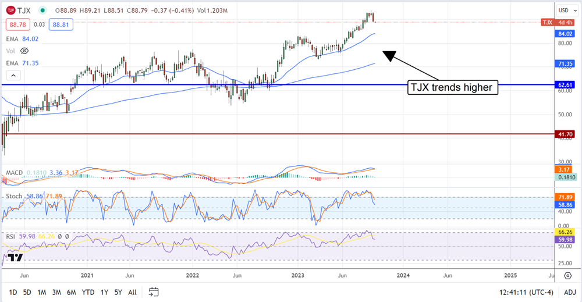
Task: Select the YTD time range
Action: coord(88,292)
